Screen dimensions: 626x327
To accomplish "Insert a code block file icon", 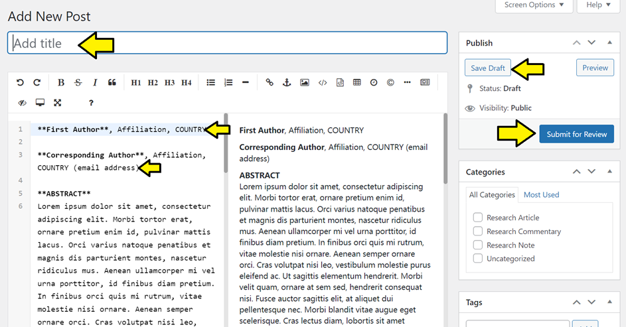I will 340,82.
